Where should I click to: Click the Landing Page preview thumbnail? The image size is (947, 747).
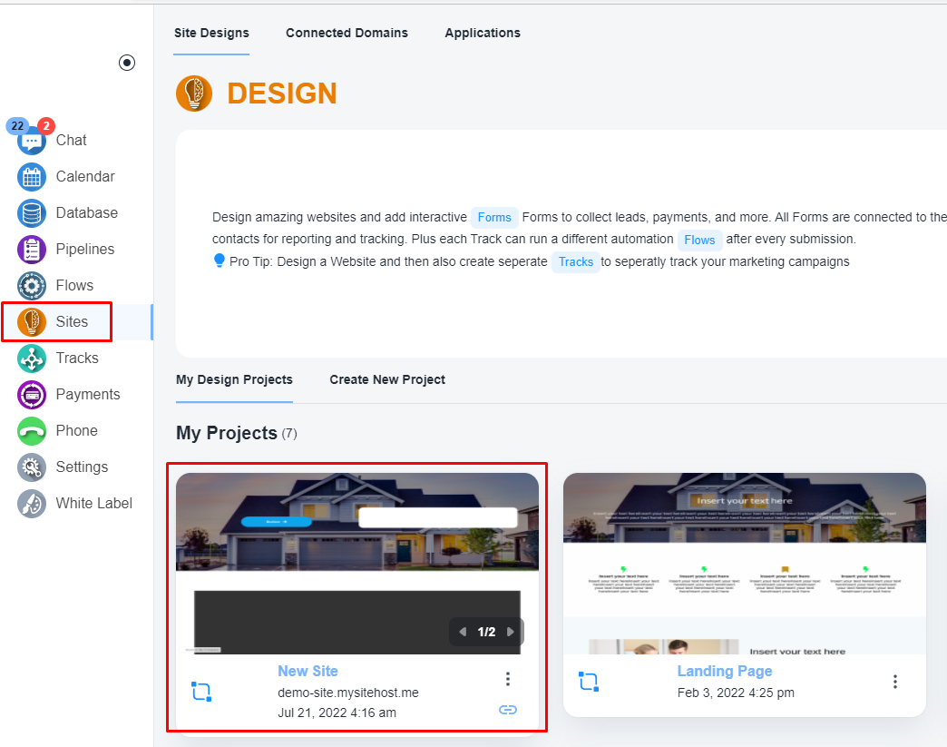point(744,563)
